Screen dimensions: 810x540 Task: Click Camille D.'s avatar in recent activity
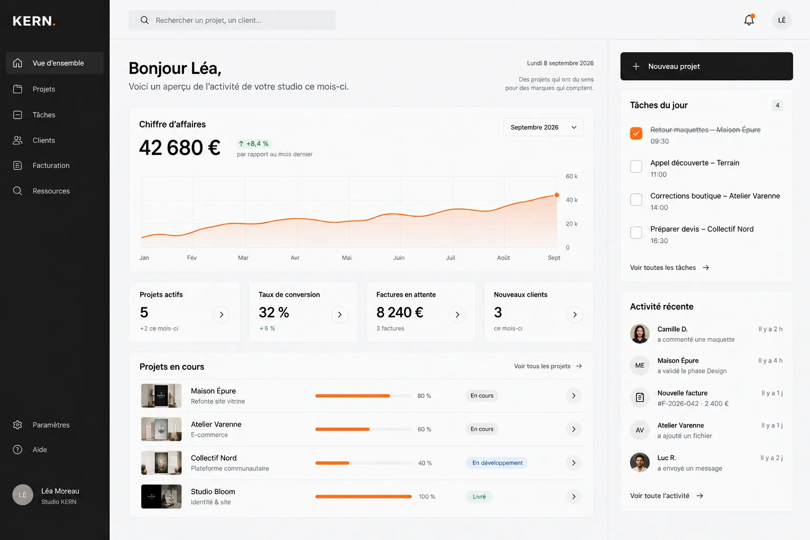tap(640, 334)
